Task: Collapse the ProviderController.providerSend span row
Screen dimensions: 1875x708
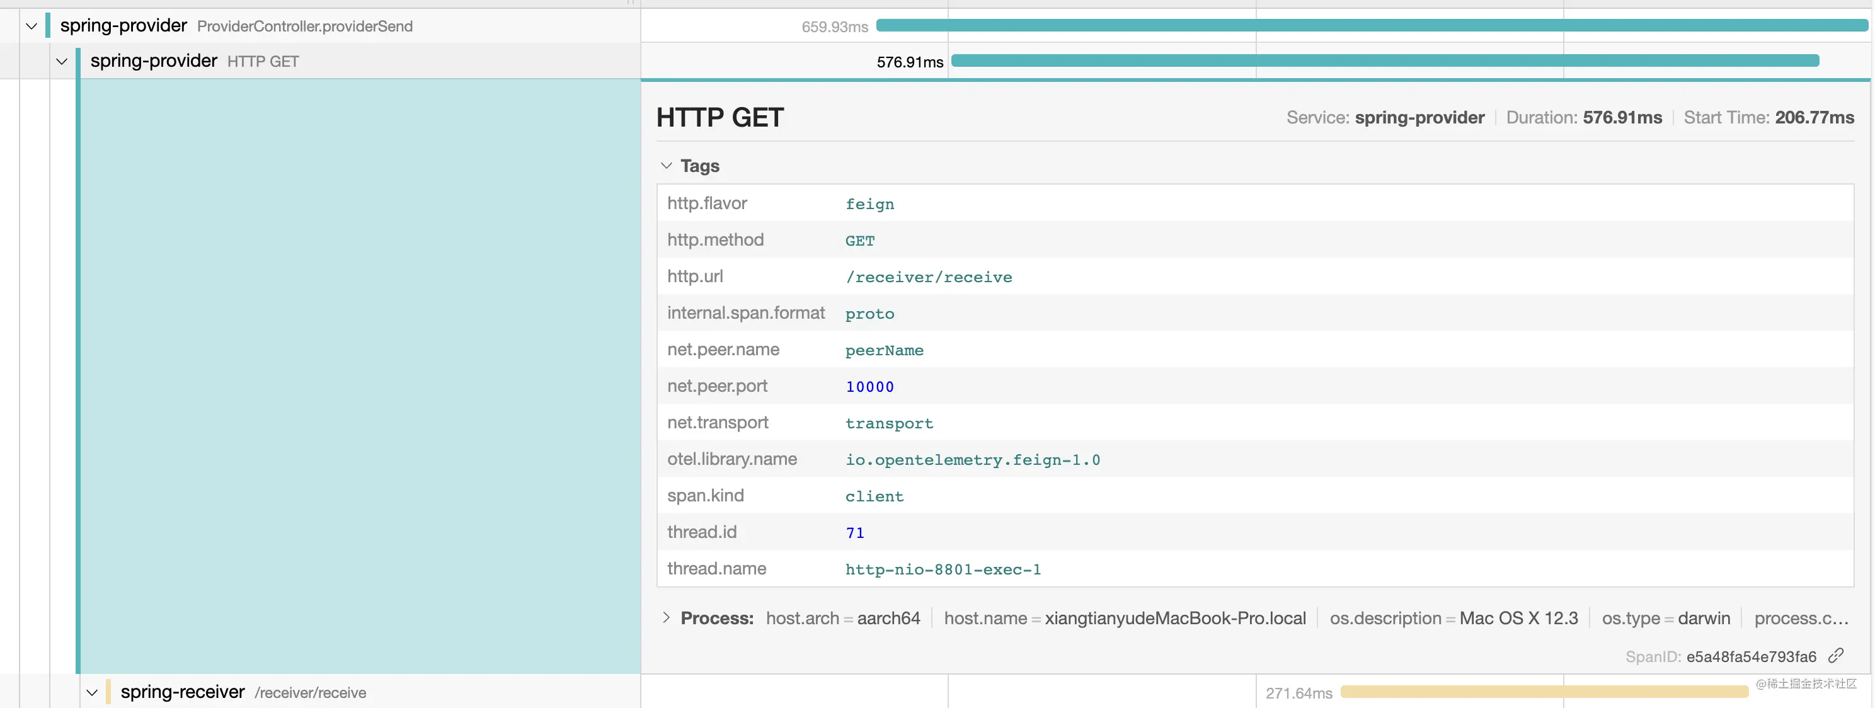Action: [x=32, y=26]
